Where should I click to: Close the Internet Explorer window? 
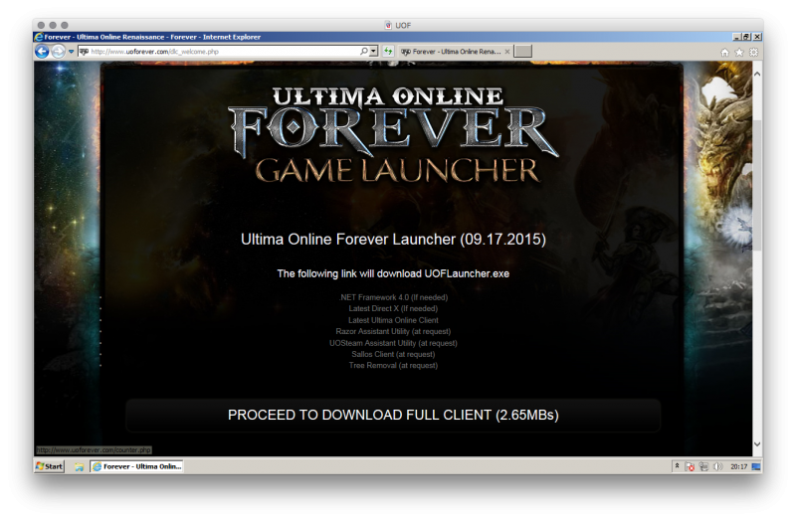click(x=757, y=37)
